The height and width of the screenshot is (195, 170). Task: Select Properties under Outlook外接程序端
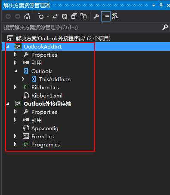point(44,112)
